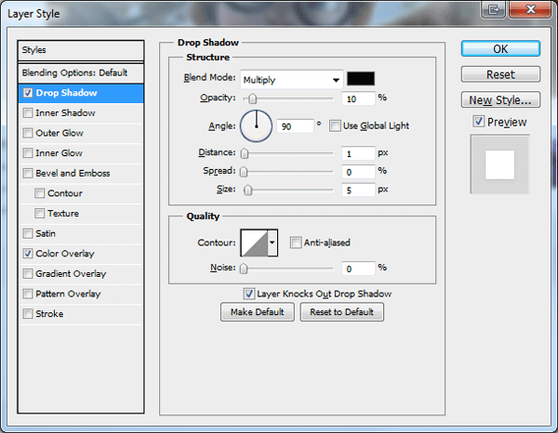Enable the Anti-aliased checkbox
Viewport: 558px width, 433px height.
click(x=296, y=243)
